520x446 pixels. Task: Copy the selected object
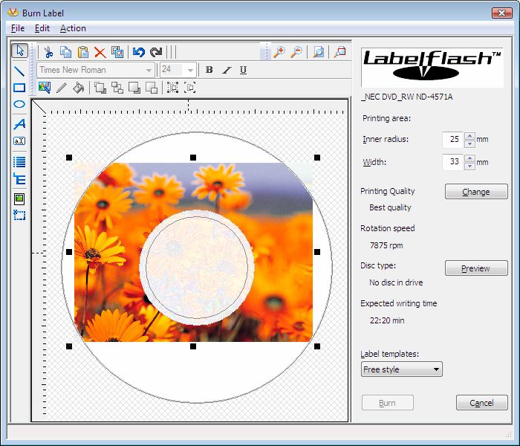(65, 52)
